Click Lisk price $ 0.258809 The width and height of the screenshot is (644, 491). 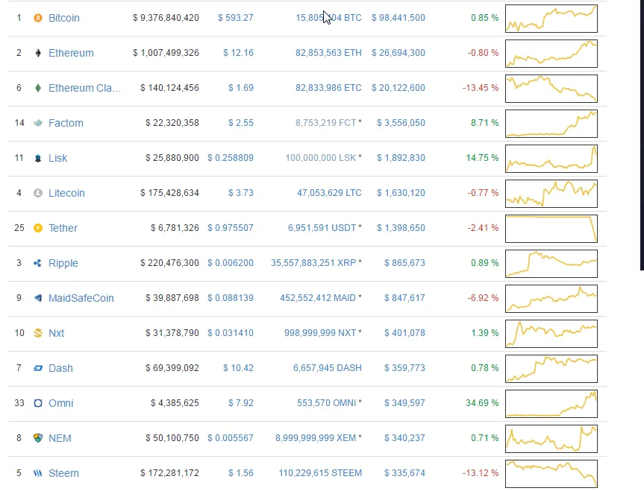(231, 158)
